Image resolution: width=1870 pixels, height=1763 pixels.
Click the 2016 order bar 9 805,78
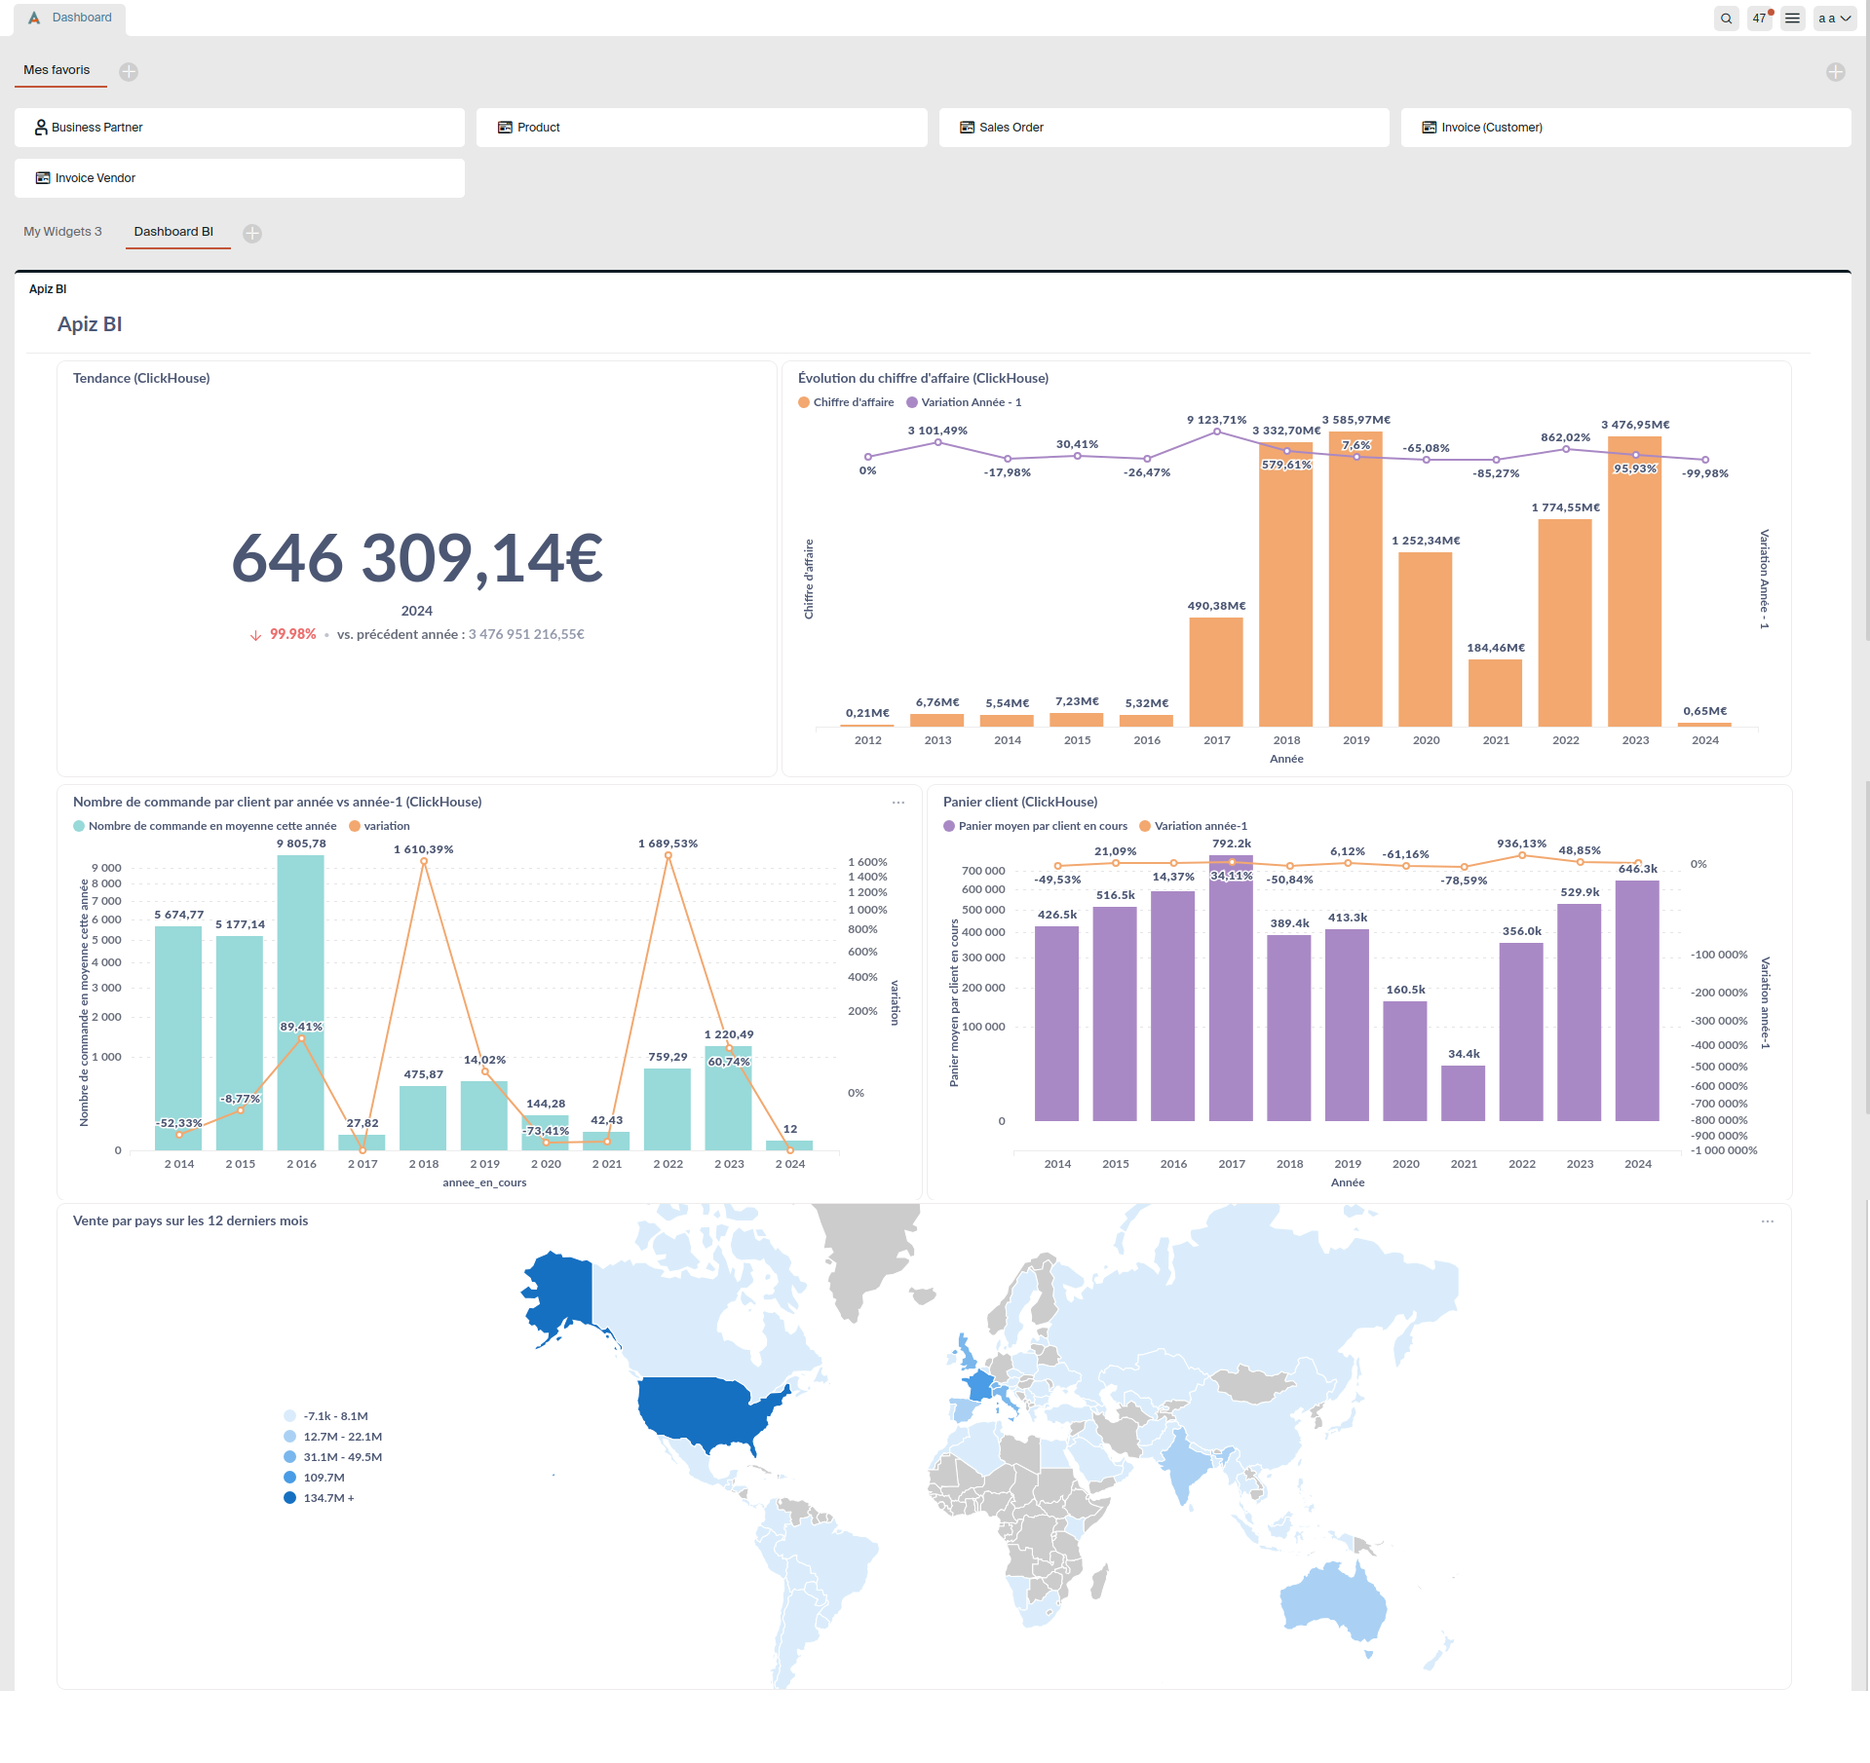301,1002
